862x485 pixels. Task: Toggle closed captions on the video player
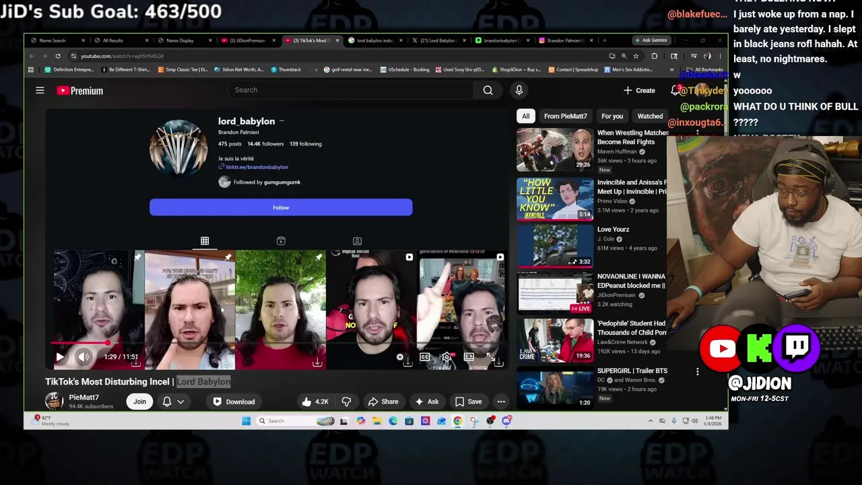pyautogui.click(x=424, y=357)
